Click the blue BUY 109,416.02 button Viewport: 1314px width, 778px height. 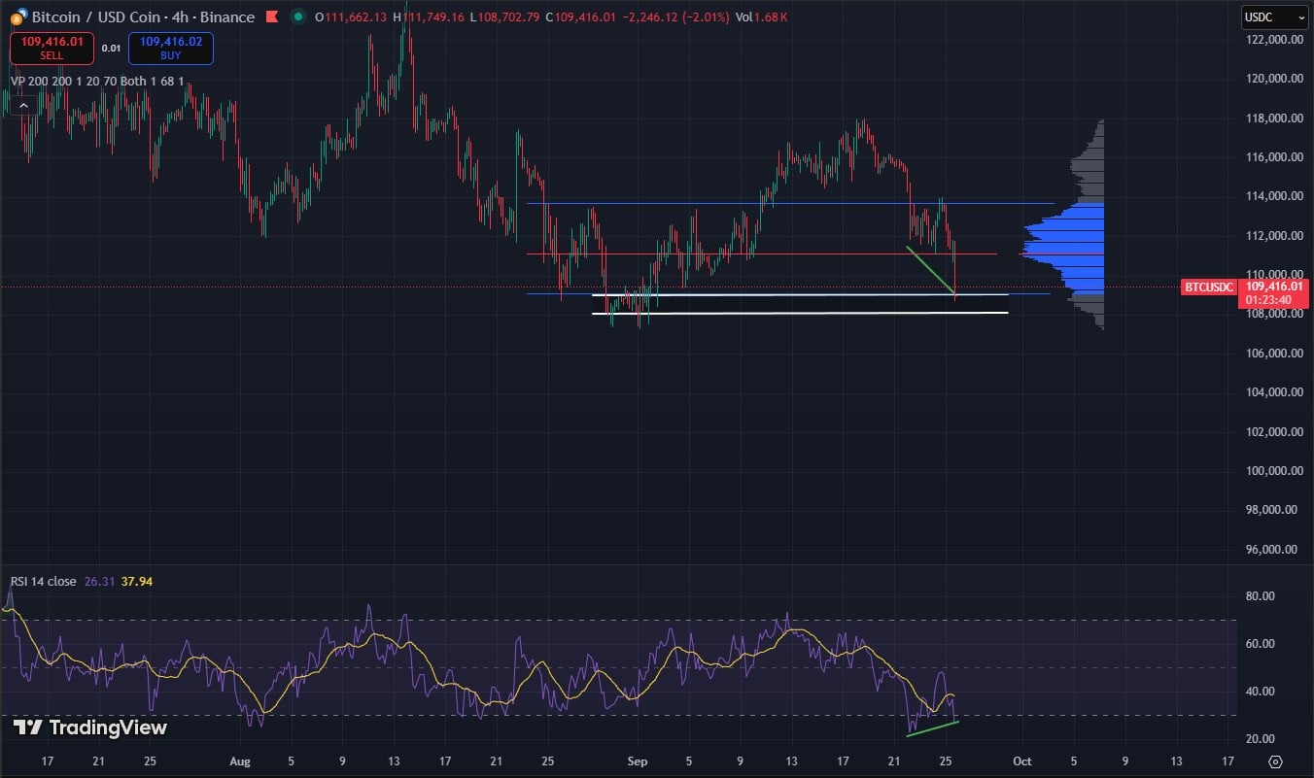[170, 49]
